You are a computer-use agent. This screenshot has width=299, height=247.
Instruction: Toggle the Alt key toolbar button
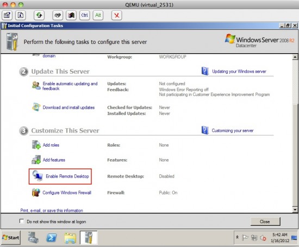pyautogui.click(x=98, y=15)
